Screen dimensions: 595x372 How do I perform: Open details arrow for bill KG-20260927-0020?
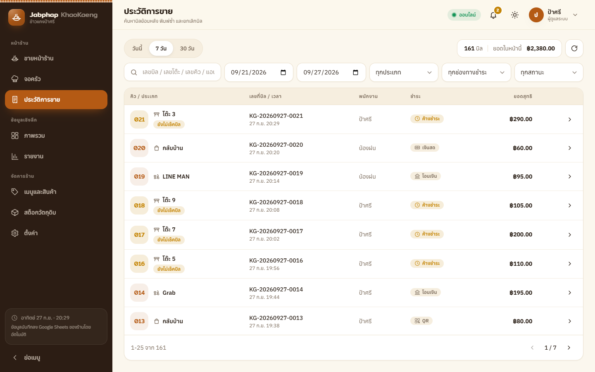(x=570, y=148)
